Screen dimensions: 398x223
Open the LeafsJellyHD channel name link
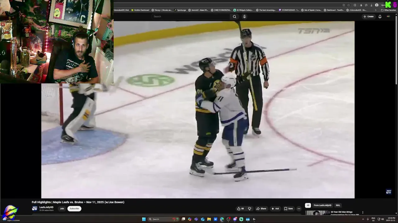click(x=46, y=207)
